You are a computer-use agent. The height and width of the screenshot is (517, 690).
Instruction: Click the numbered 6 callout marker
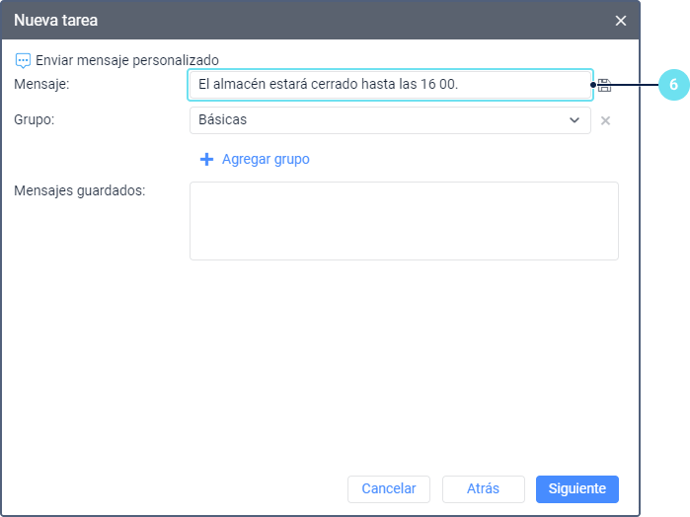673,85
